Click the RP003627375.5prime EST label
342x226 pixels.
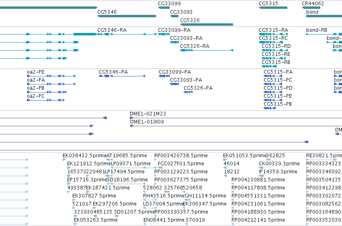(x=181, y=180)
